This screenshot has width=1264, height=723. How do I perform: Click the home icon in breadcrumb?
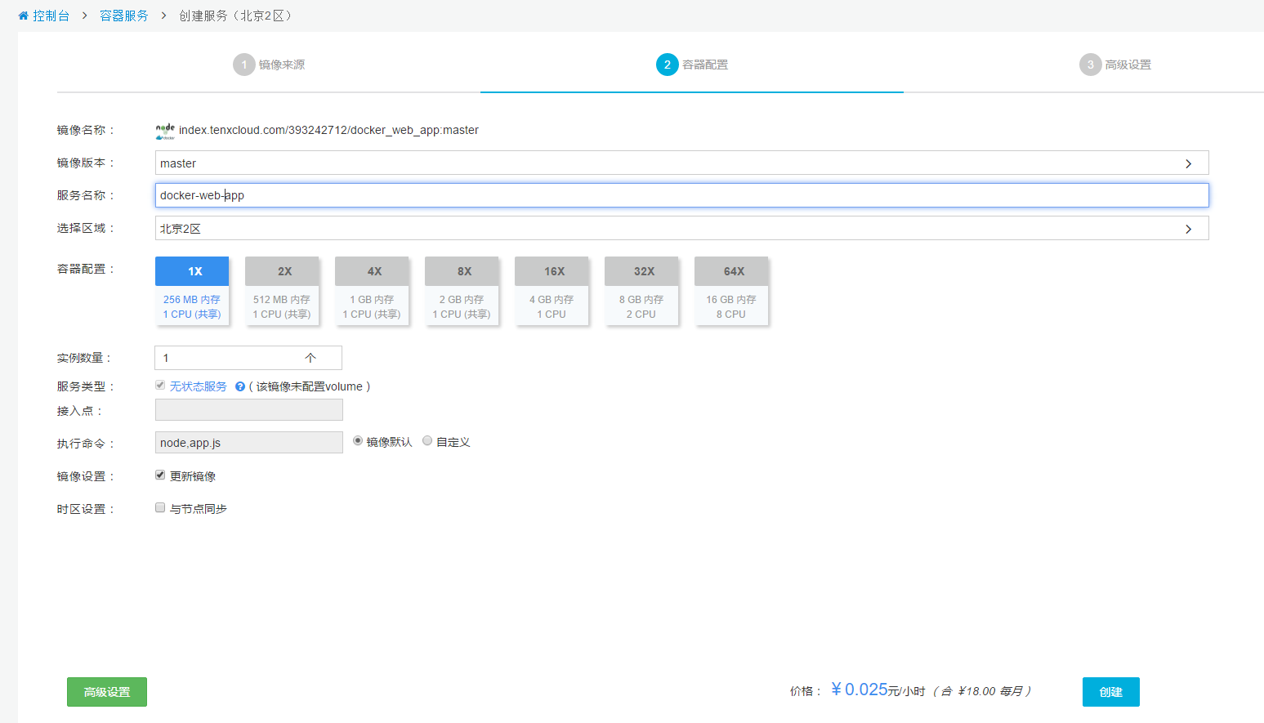[23, 16]
